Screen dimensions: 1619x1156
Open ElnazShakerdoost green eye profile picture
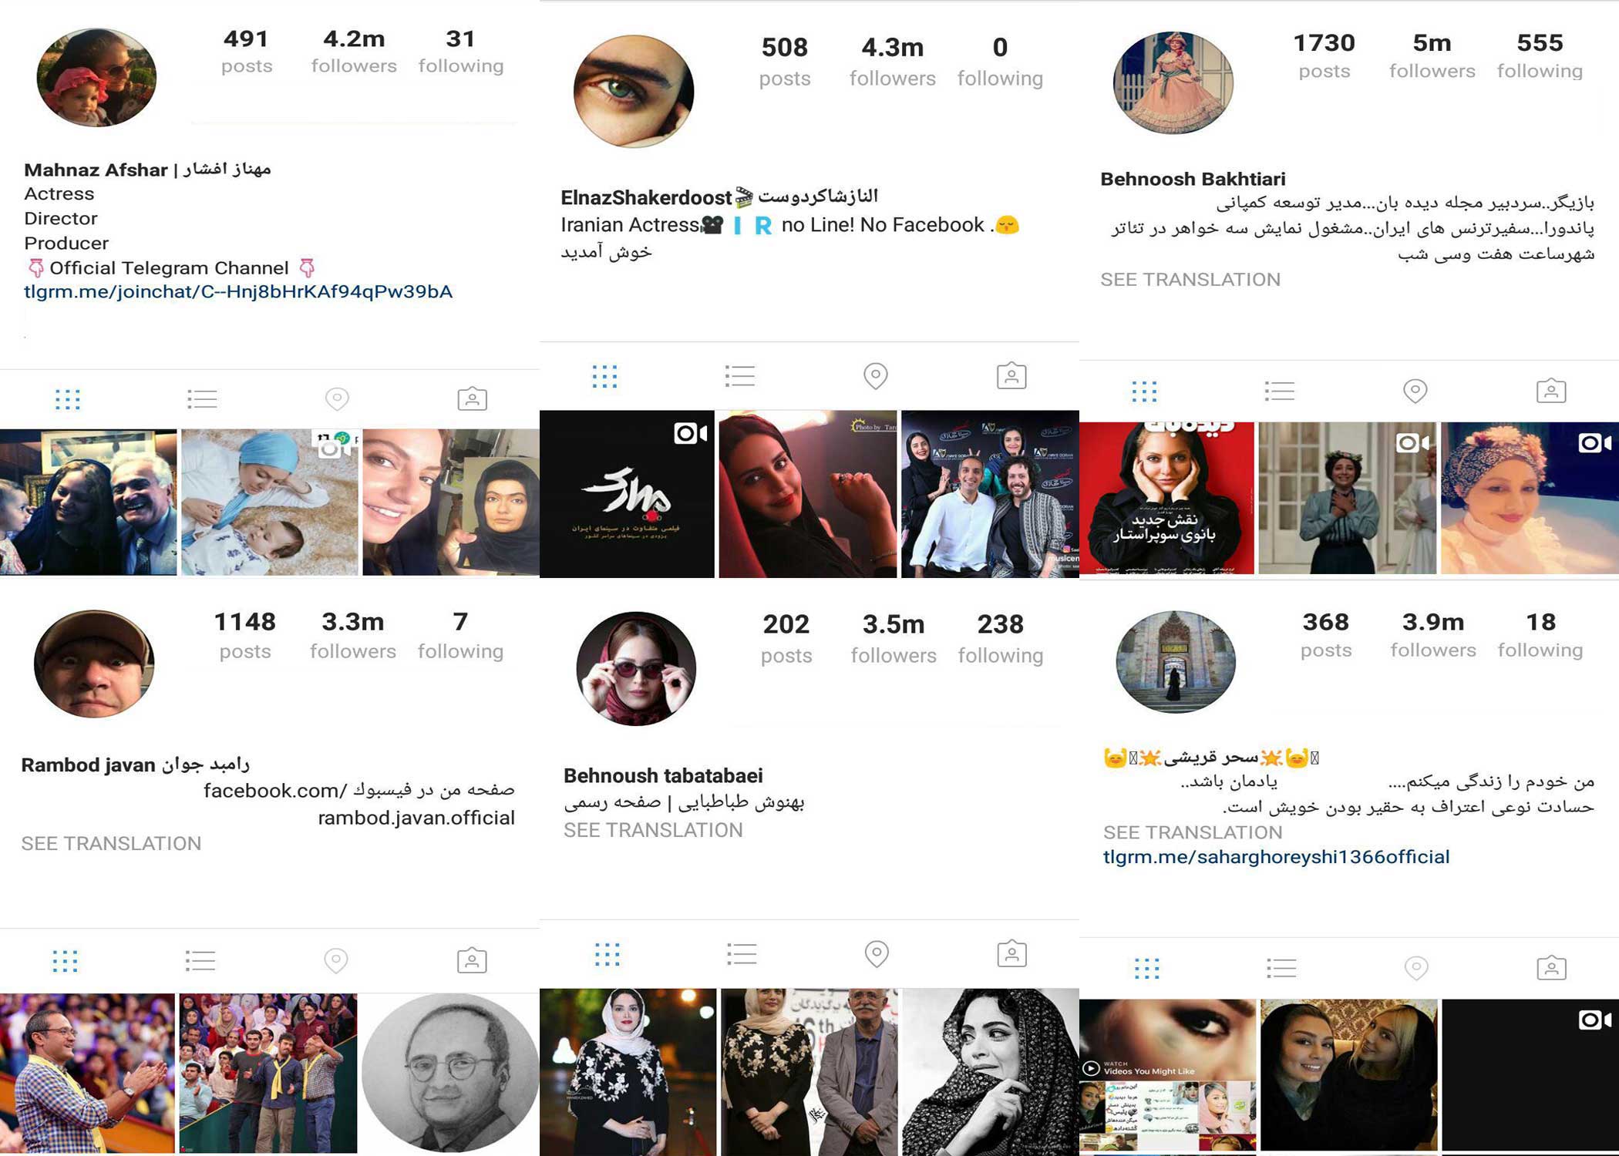pos(634,91)
